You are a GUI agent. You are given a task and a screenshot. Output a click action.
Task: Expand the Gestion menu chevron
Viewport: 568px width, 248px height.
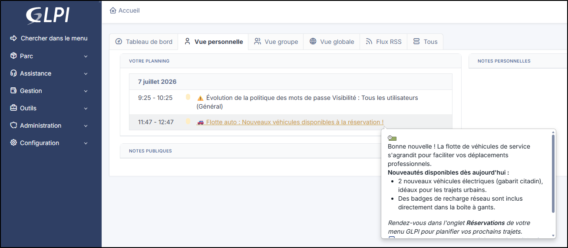pyautogui.click(x=86, y=91)
